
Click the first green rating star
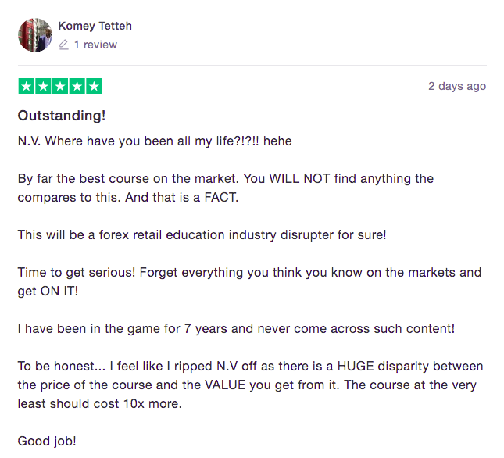pyautogui.click(x=26, y=86)
